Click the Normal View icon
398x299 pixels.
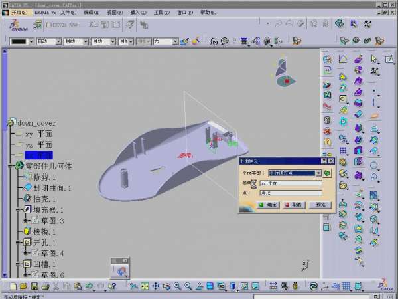click(x=199, y=286)
